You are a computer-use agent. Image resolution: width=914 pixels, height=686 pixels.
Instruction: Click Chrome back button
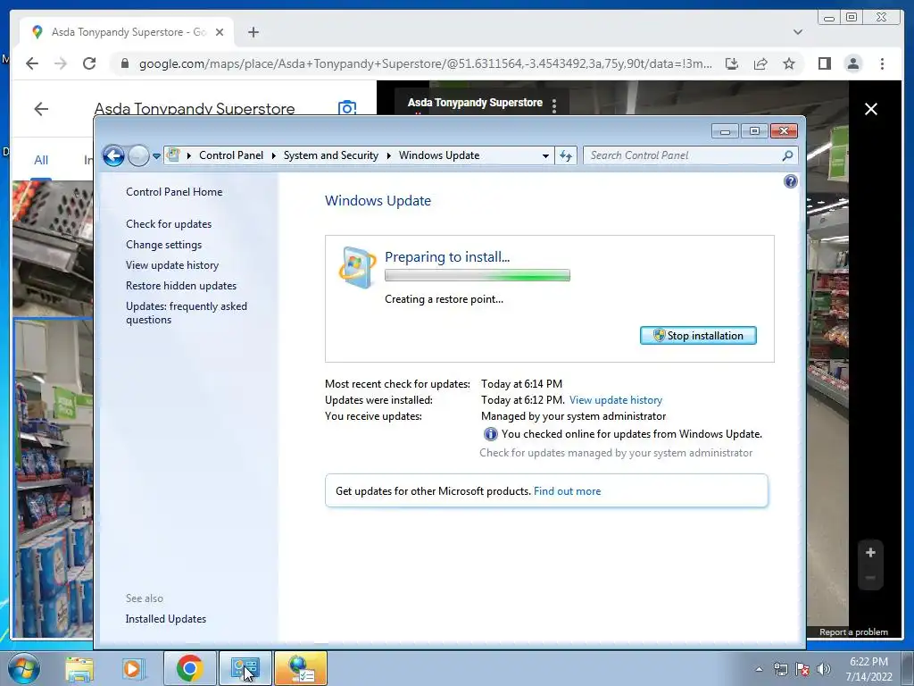32,63
